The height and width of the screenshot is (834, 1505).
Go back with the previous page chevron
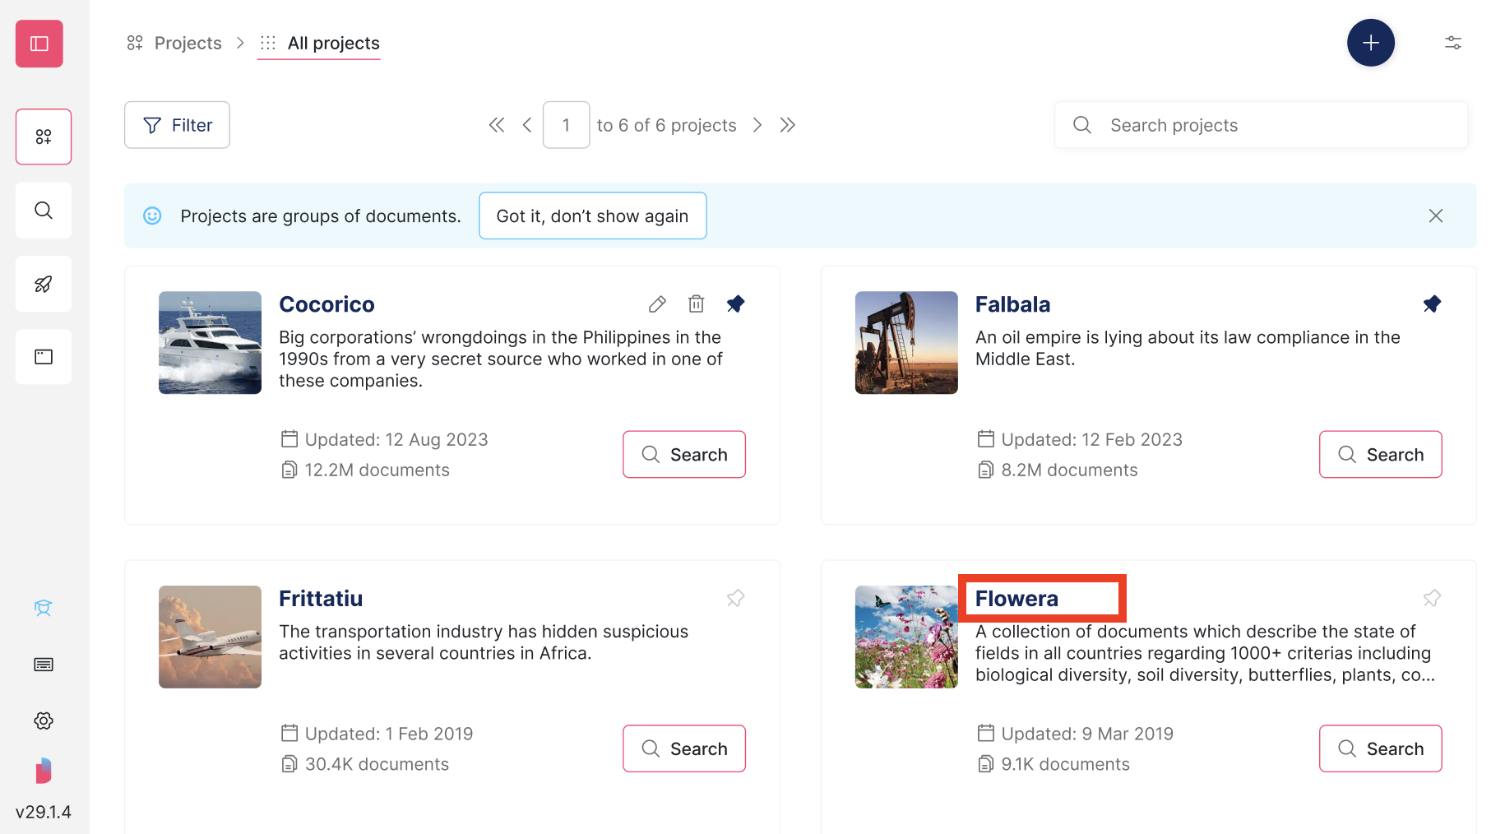526,124
